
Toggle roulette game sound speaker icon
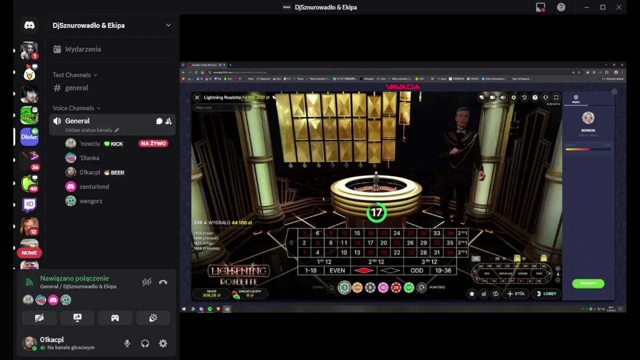coord(503,97)
